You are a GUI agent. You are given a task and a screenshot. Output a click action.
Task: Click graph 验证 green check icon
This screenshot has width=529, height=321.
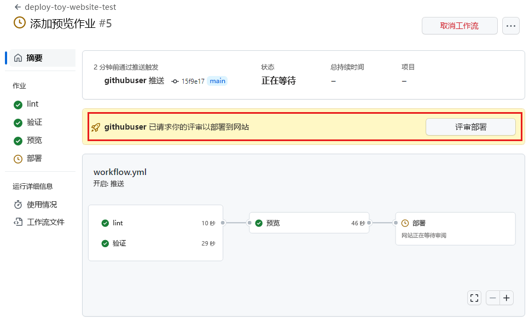105,243
